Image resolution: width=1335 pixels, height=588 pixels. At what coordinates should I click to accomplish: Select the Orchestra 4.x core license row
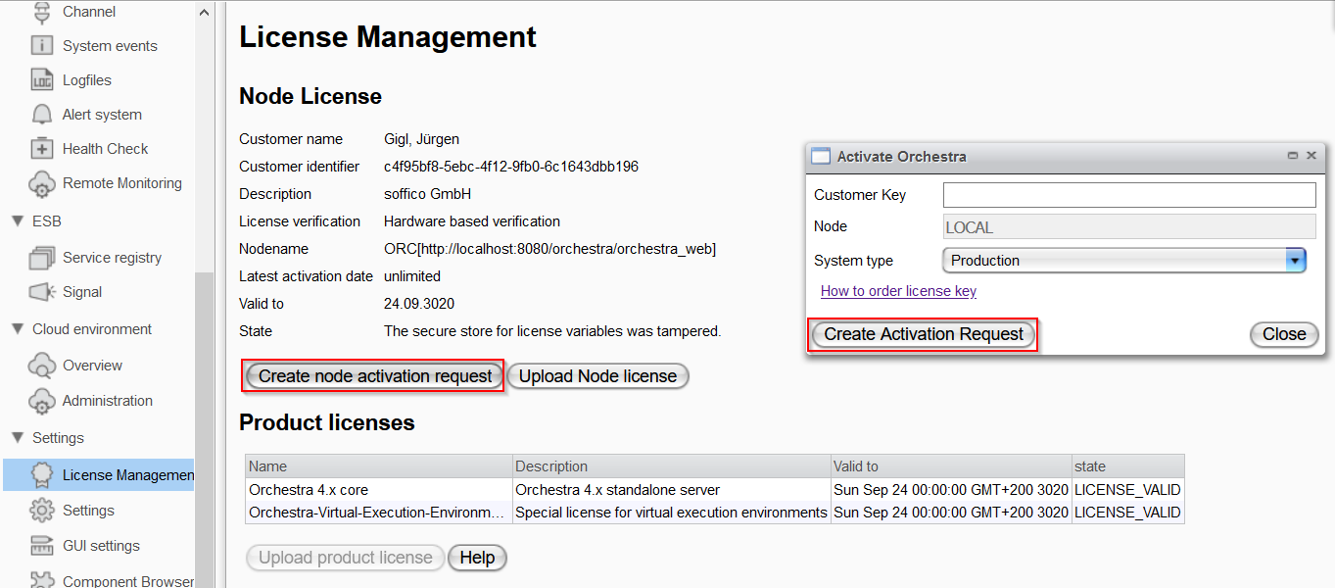(715, 490)
